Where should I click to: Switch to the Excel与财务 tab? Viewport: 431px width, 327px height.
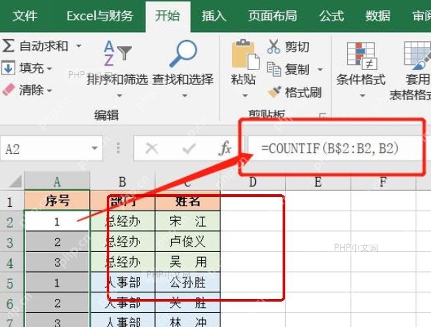(100, 16)
